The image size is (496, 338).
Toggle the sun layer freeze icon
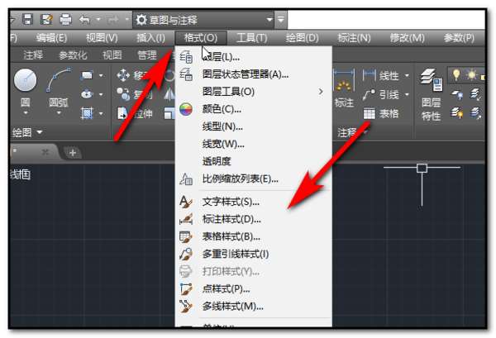click(x=471, y=74)
